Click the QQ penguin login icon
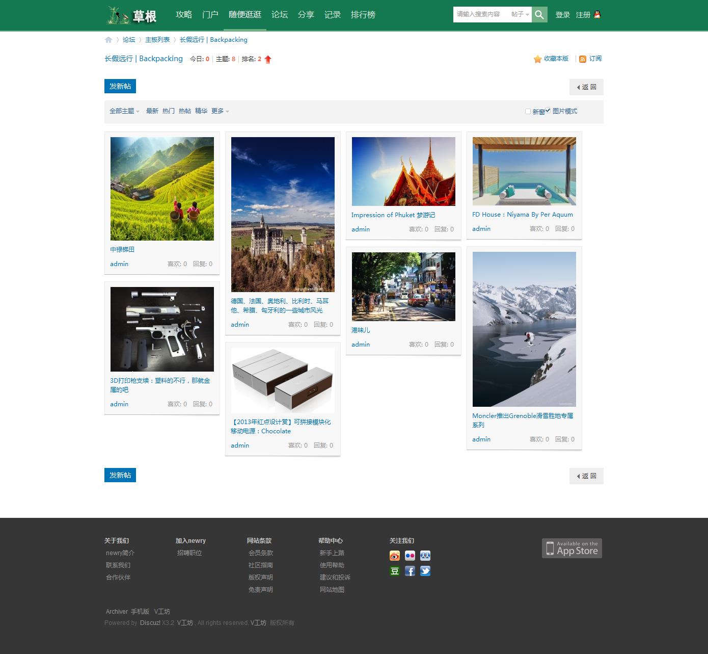708x654 pixels. [597, 15]
